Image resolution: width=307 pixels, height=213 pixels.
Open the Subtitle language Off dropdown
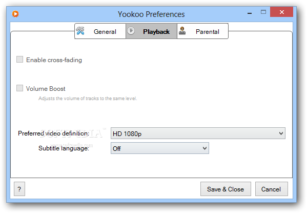point(160,148)
